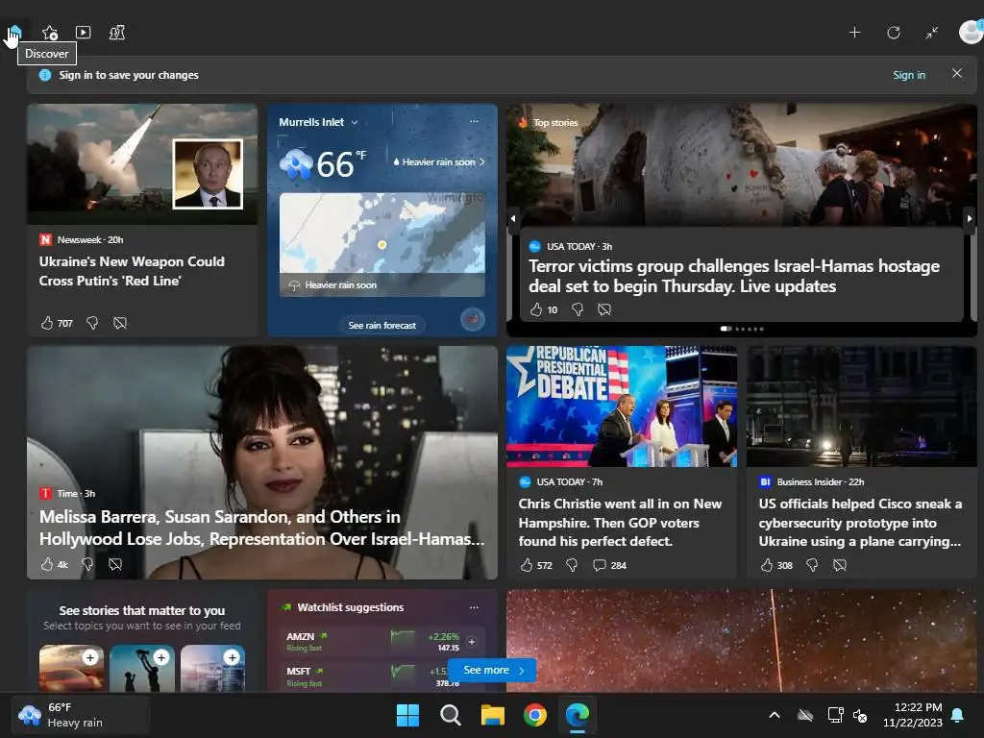Switch to the Watch video tab icon
This screenshot has width=984, height=738.
[84, 32]
